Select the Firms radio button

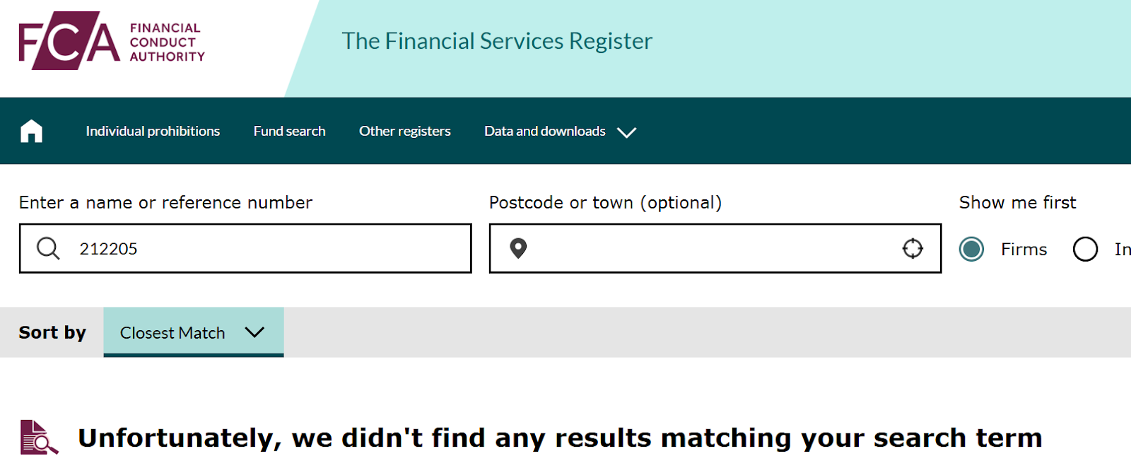971,249
